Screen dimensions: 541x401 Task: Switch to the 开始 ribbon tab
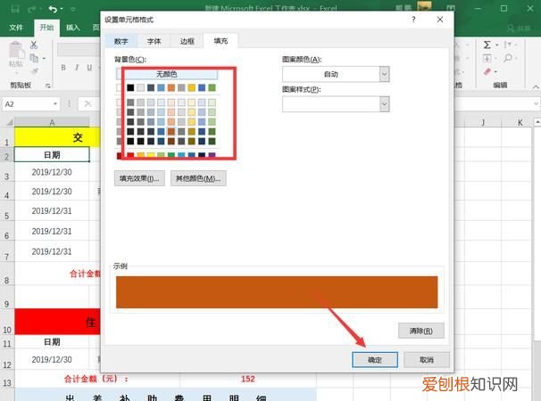click(x=46, y=28)
